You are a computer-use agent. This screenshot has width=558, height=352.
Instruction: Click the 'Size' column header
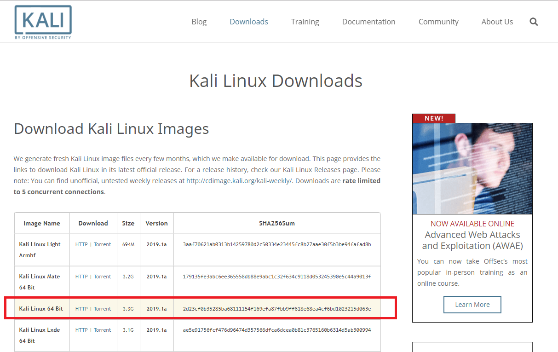[128, 223]
